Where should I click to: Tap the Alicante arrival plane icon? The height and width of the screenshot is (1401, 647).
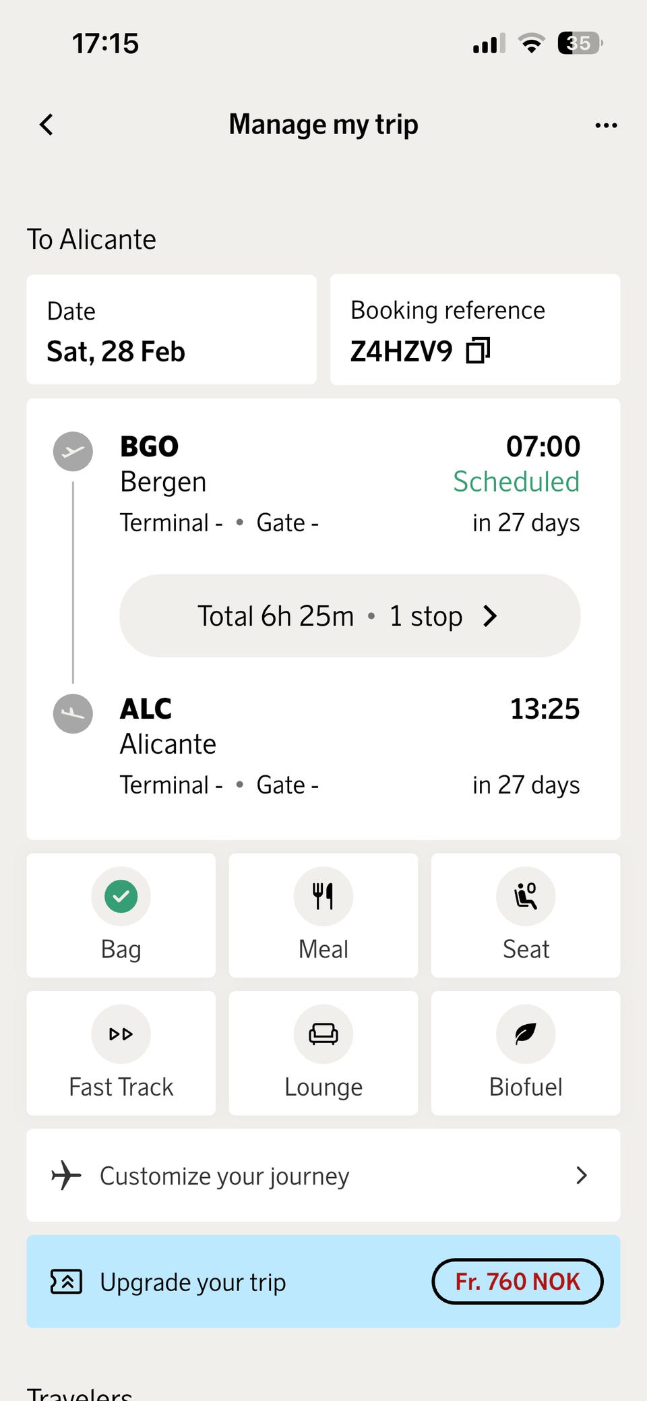click(73, 713)
